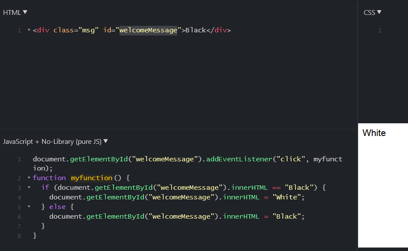Click innerHTML on JS line 6
This screenshot has height=251, width=408.
point(241,216)
